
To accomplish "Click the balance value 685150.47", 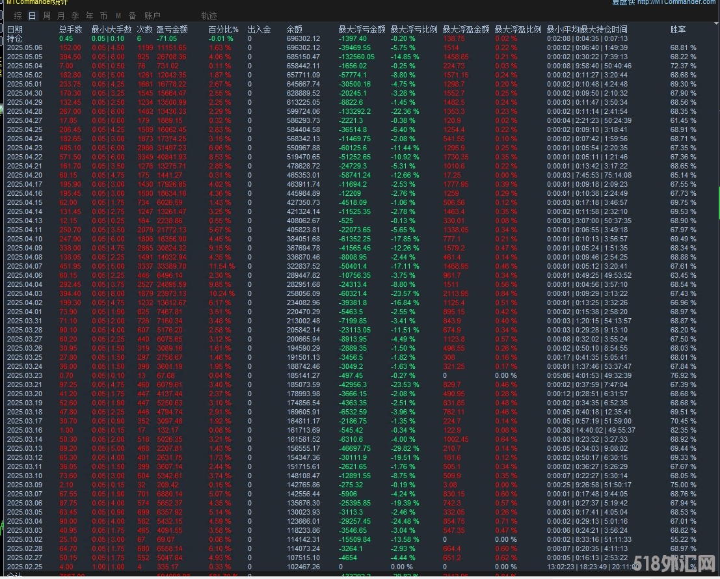I will click(x=303, y=57).
